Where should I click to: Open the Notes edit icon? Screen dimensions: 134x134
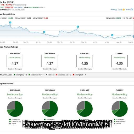pyautogui.click(x=116, y=10)
